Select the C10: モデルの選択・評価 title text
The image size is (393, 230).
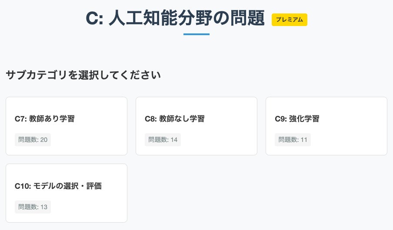tap(58, 186)
